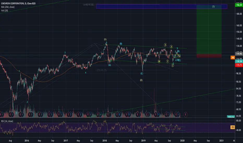Click the 2016 label on time axis
Image resolution: width=243 pixels, height=143 pixels.
[27, 141]
